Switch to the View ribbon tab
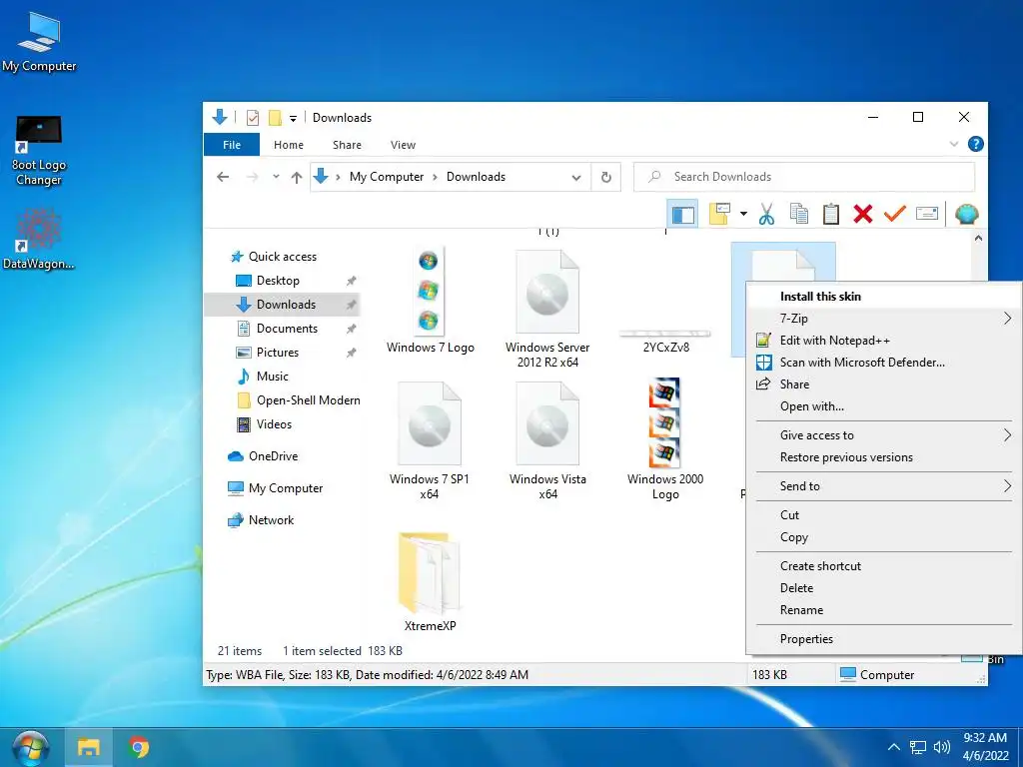This screenshot has height=767, width=1023. click(x=403, y=145)
